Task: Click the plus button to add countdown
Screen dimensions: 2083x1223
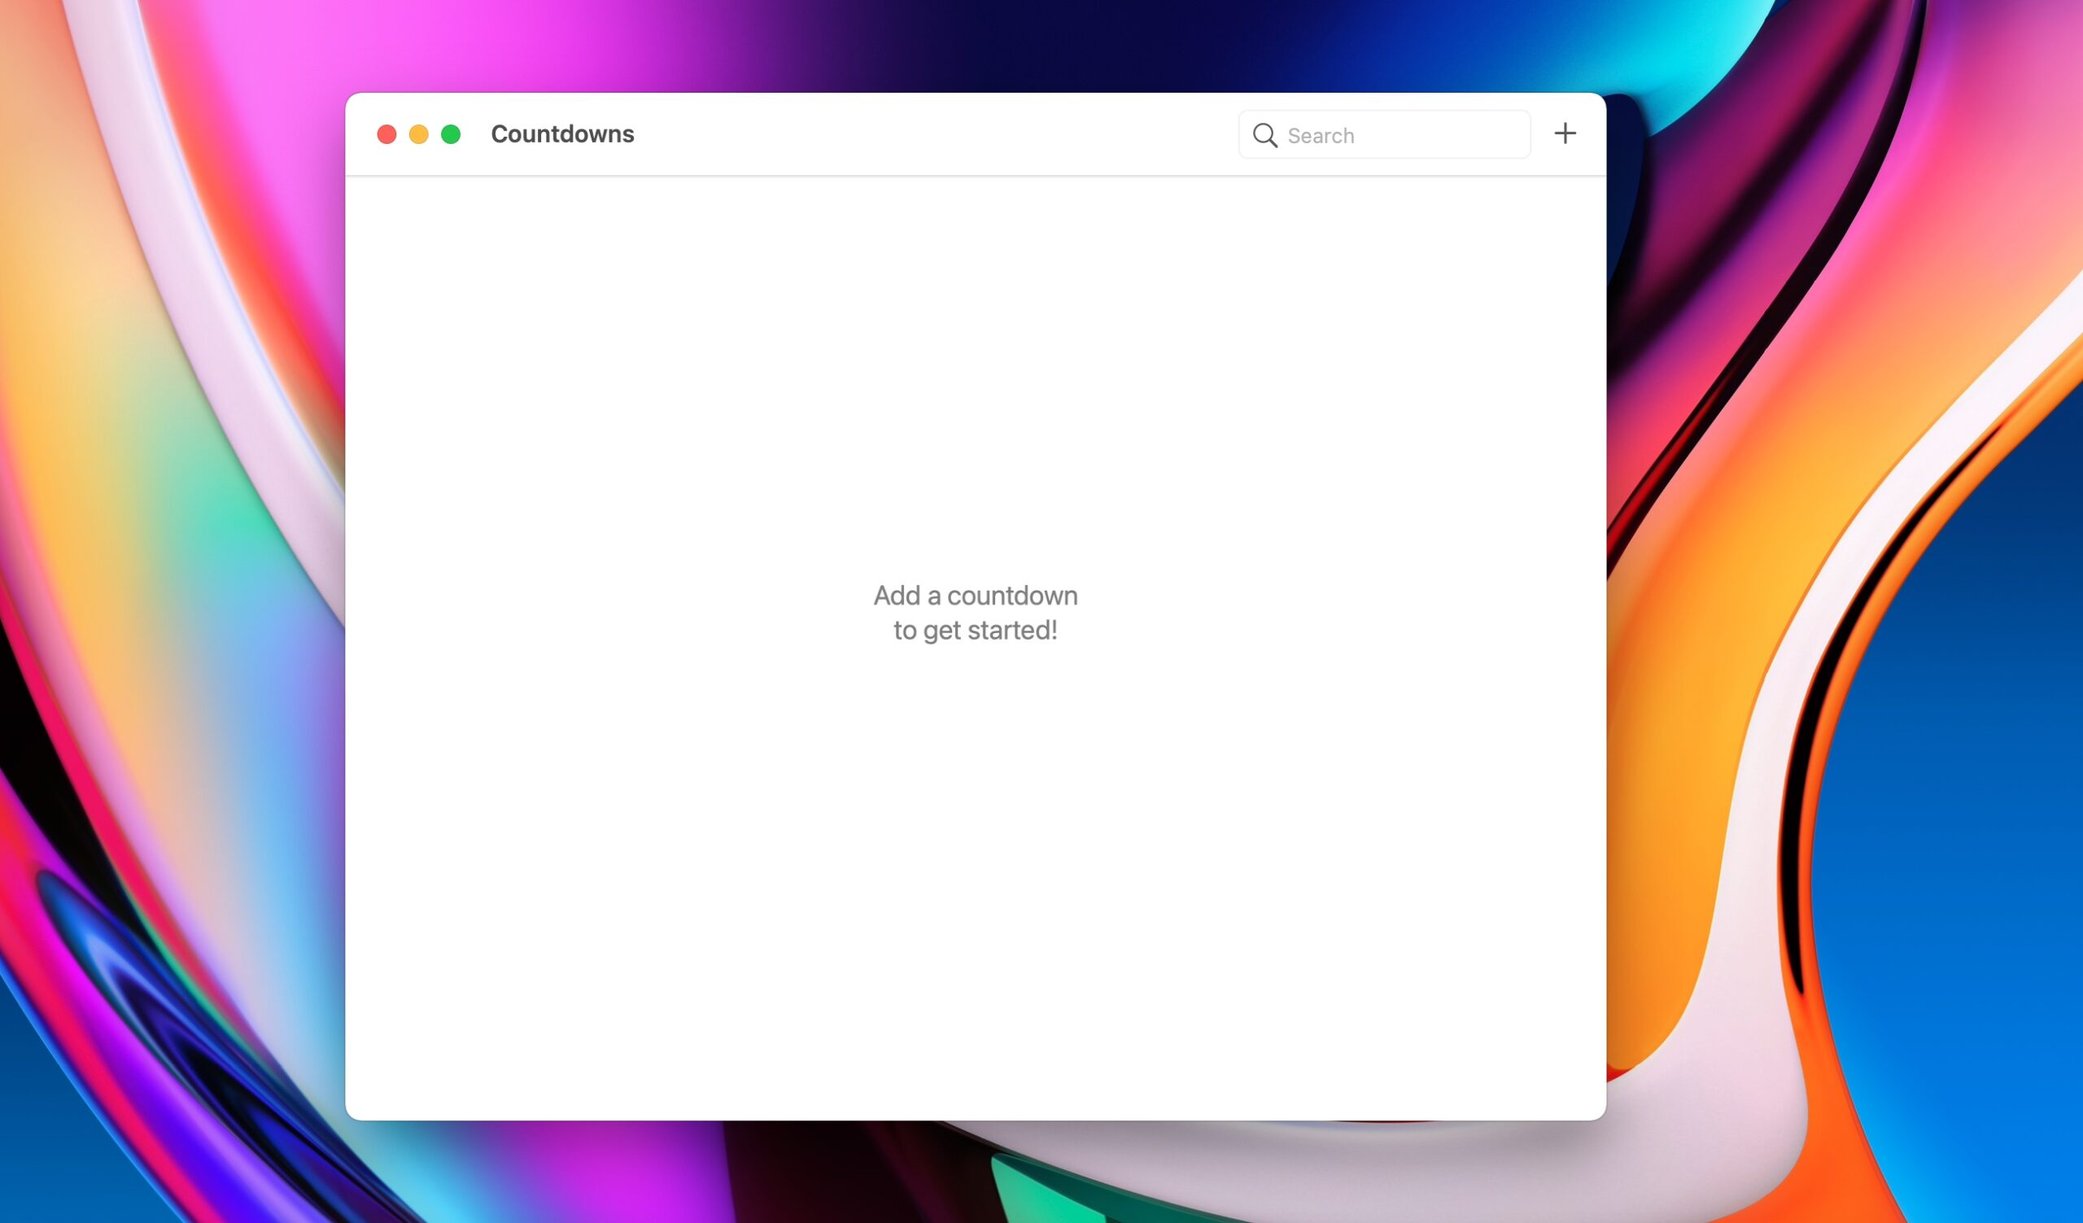Action: pyautogui.click(x=1565, y=134)
